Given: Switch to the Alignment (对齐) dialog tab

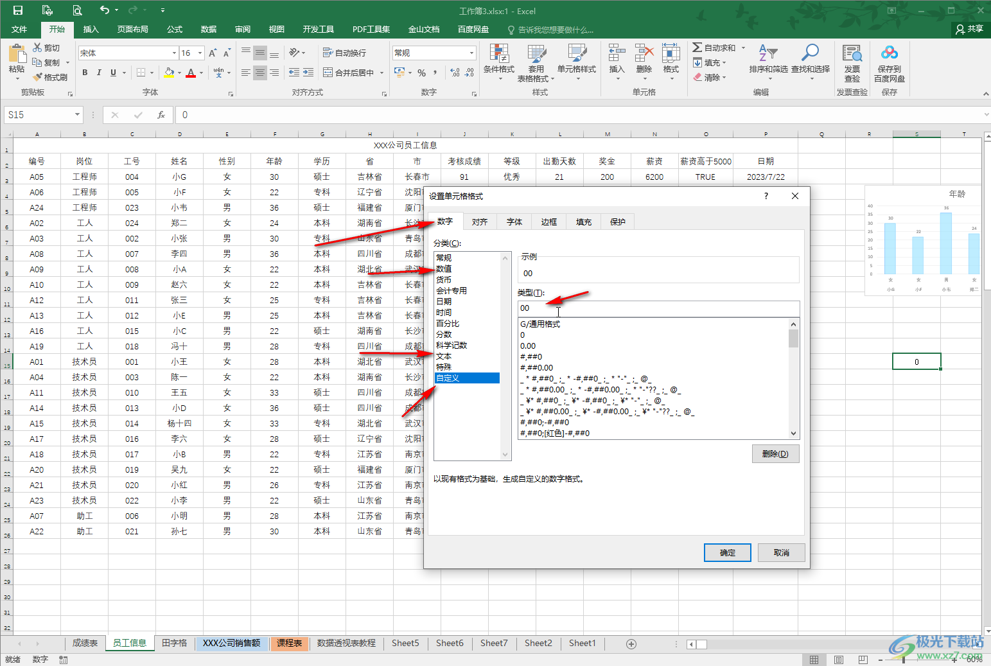Looking at the screenshot, I should [480, 222].
